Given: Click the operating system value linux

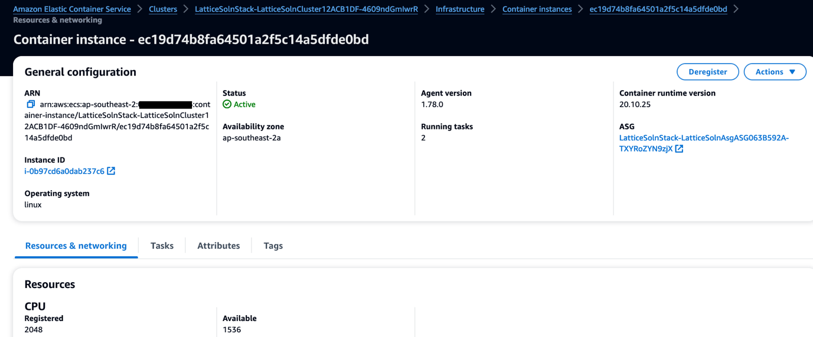Looking at the screenshot, I should pos(33,205).
